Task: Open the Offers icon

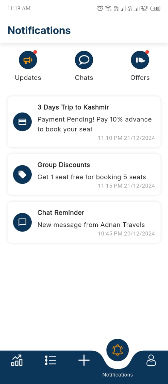Action: point(140,60)
